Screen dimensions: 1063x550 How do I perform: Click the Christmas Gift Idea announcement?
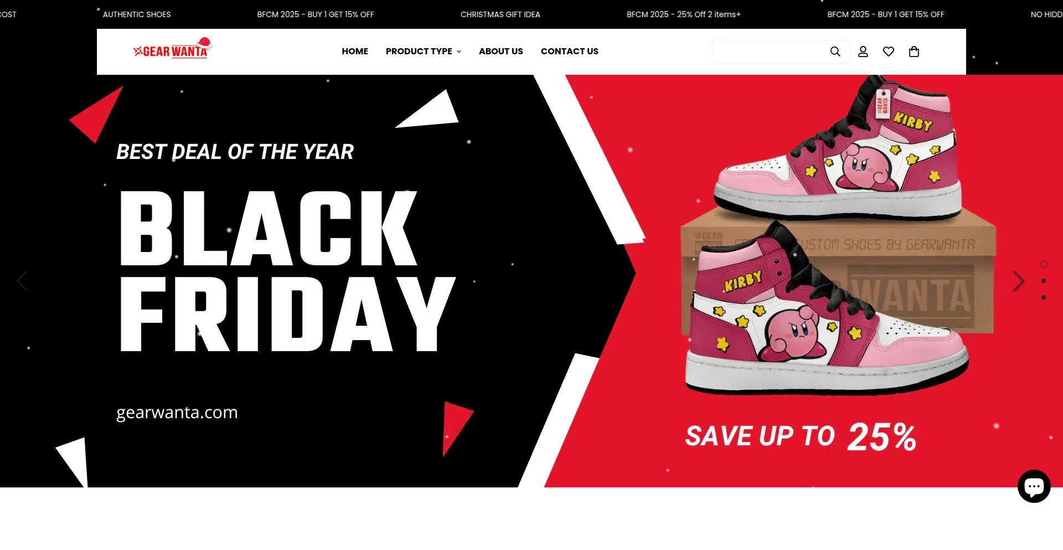pyautogui.click(x=500, y=14)
